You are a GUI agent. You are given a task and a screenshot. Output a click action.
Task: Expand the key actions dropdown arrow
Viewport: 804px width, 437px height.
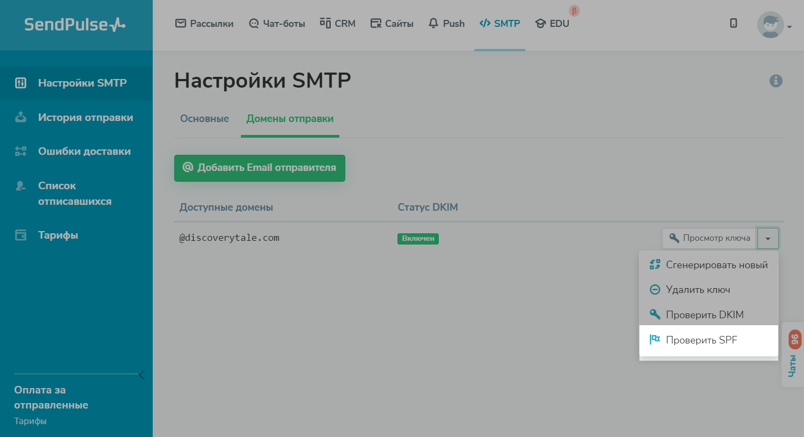coord(768,238)
